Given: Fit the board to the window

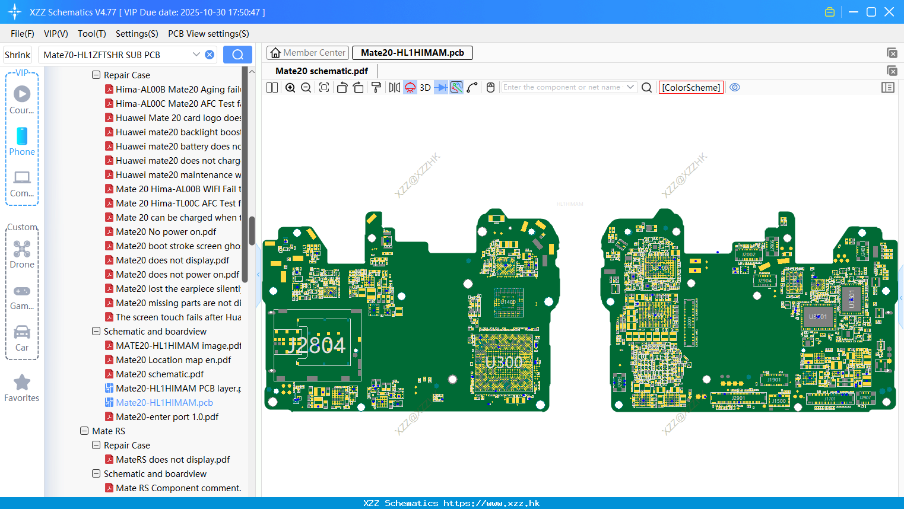Looking at the screenshot, I should (324, 88).
